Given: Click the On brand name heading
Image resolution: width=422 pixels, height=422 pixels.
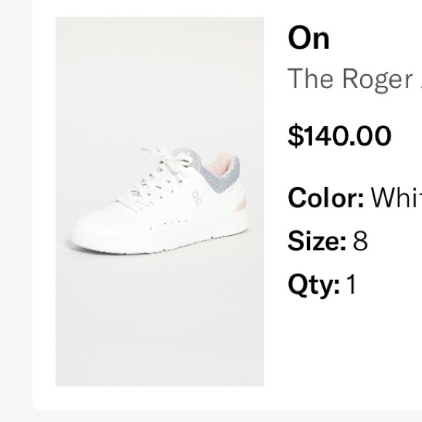Looking at the screenshot, I should [308, 38].
